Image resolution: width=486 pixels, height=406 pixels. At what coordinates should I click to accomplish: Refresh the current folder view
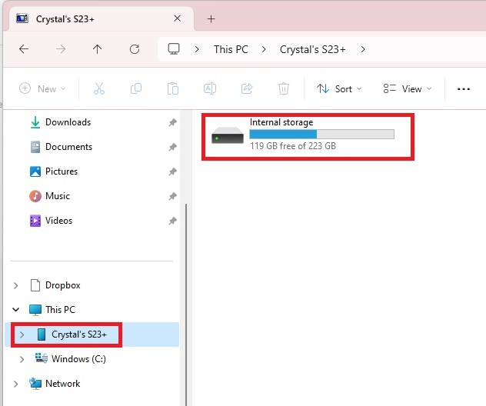(135, 49)
